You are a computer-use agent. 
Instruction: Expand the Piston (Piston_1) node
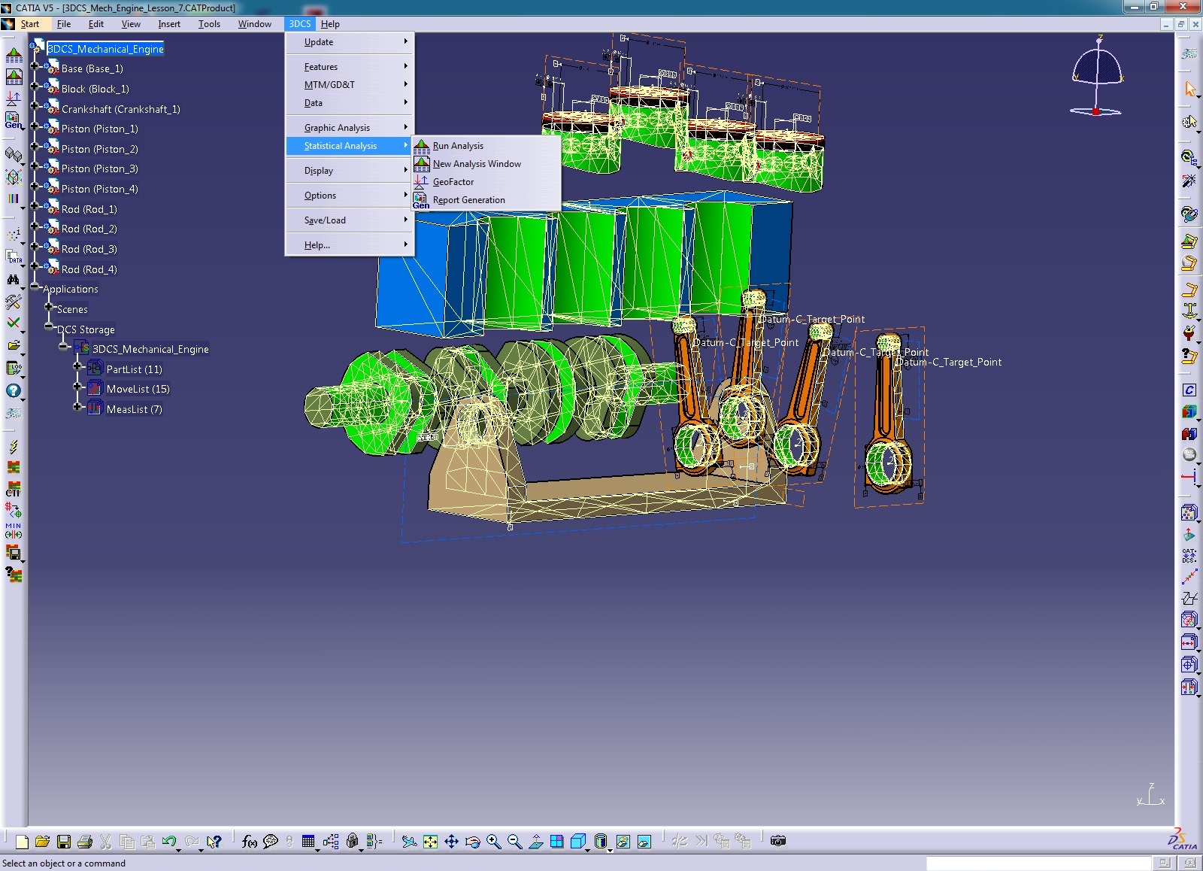(x=35, y=126)
